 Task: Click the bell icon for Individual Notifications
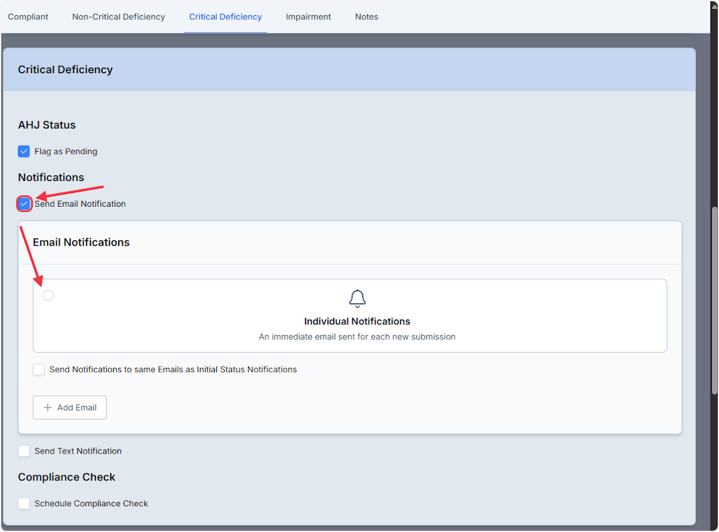point(357,298)
